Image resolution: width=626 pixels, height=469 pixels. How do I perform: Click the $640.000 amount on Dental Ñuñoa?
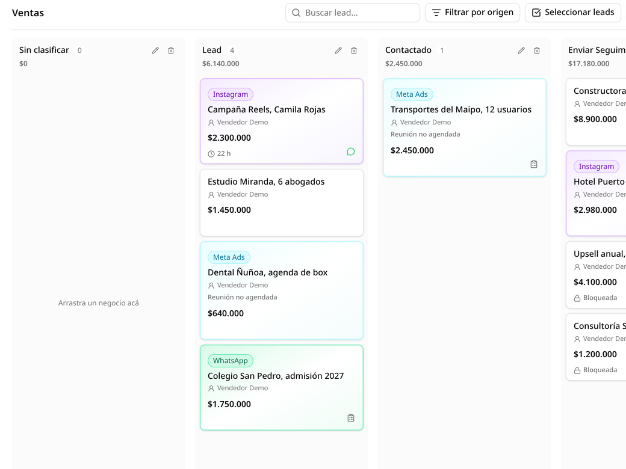click(226, 313)
